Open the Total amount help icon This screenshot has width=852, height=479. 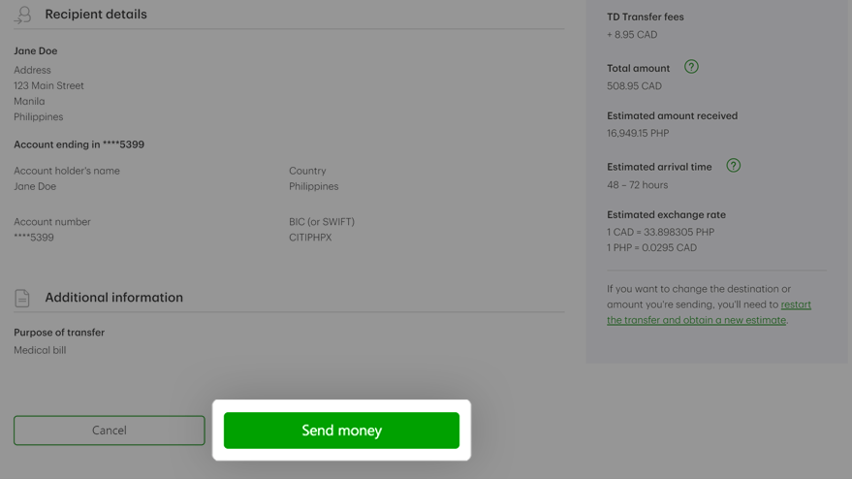coord(691,67)
